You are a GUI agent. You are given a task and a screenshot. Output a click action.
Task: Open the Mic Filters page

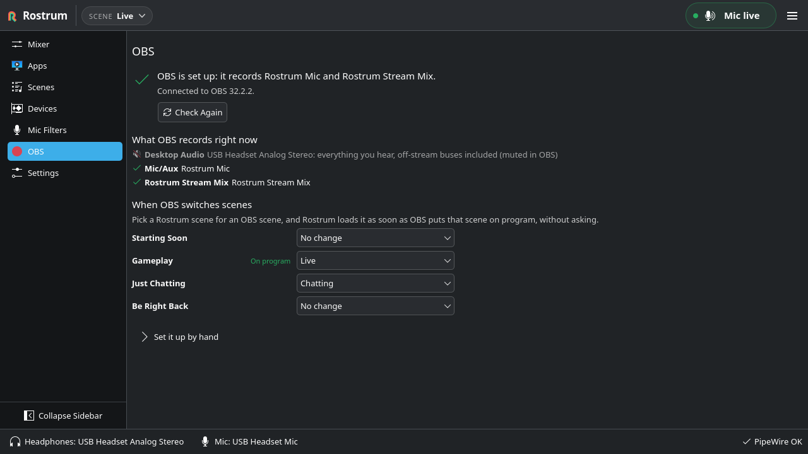click(x=65, y=130)
